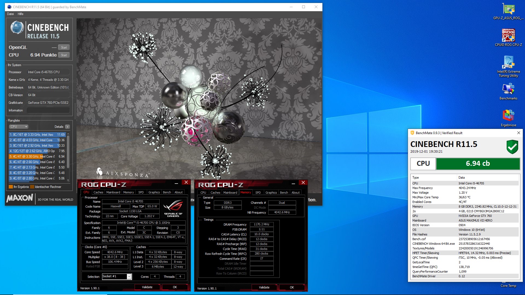The height and width of the screenshot is (295, 525).
Task: Open Bench tab in right CPU-Z window
Action: (x=284, y=193)
